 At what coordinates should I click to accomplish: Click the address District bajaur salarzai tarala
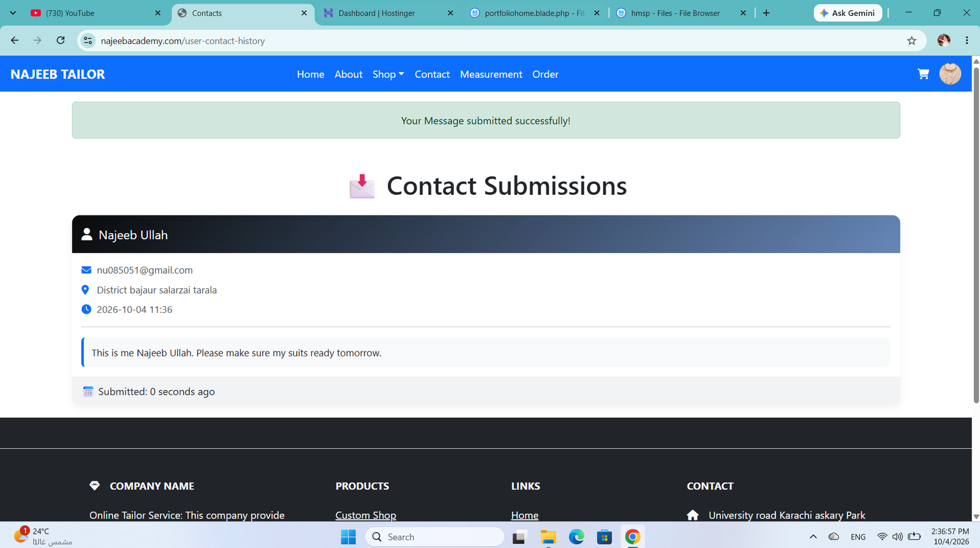pos(157,290)
